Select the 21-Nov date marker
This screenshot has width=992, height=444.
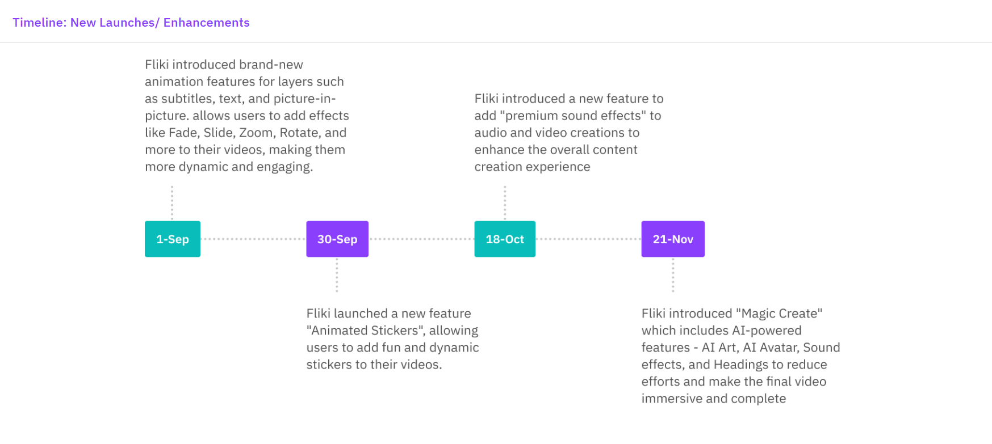point(673,239)
